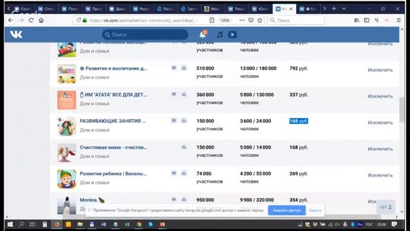
Task: Exclude the Развитие ребенка community
Action: 380,175
